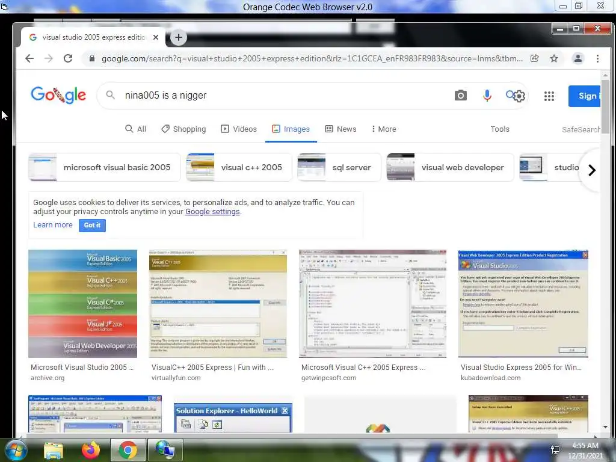This screenshot has height=462, width=616.
Task: Start voice search with microphone
Action: coord(487,96)
